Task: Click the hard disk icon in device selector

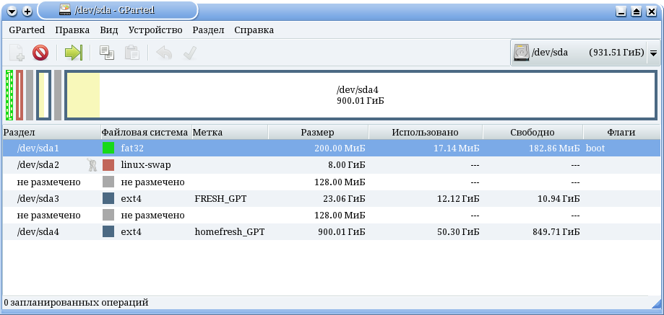Action: pos(522,53)
